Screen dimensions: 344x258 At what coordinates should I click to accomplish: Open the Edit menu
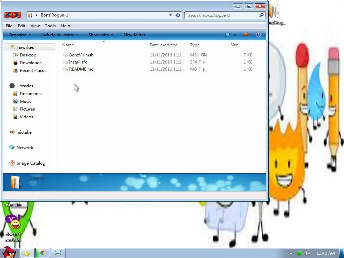pos(21,26)
